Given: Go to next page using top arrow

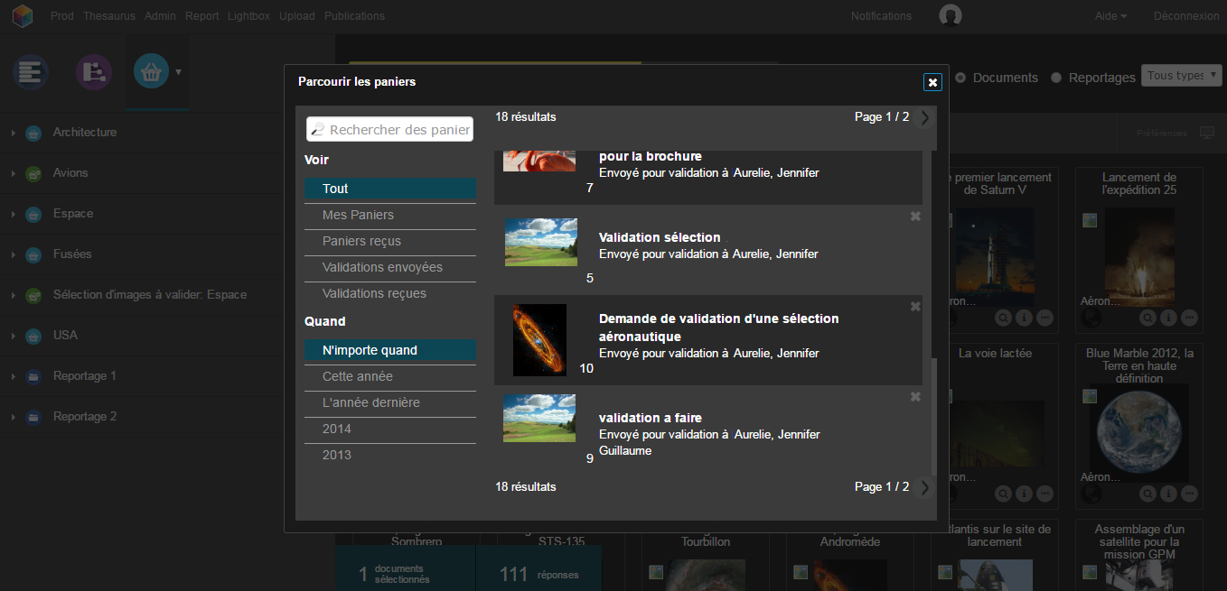Looking at the screenshot, I should (923, 117).
